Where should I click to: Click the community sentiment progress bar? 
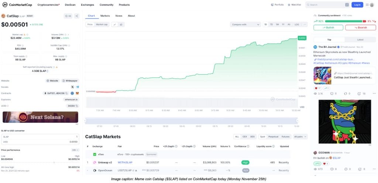pyautogui.click(x=346, y=21)
